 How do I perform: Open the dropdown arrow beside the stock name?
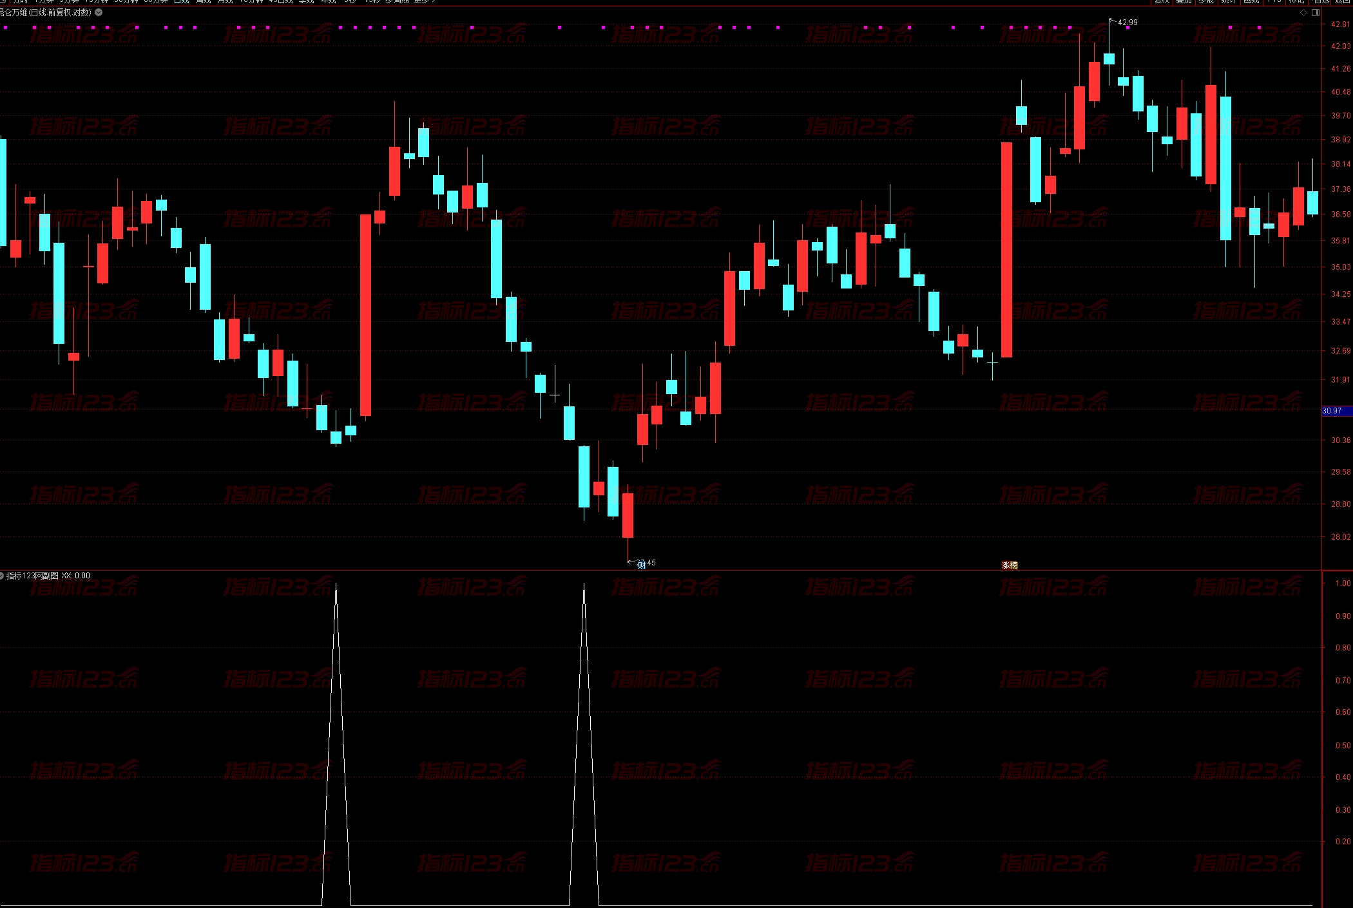tap(99, 12)
